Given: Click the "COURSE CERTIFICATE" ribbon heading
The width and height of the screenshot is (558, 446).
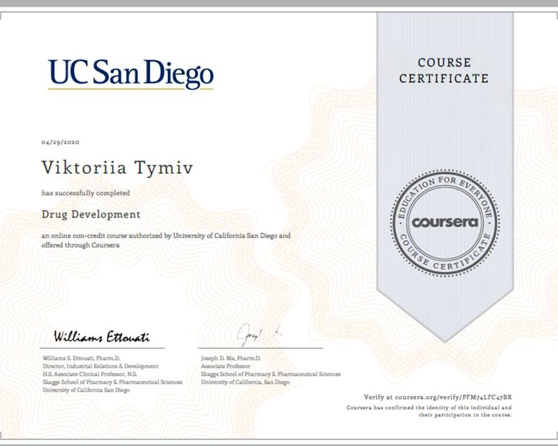Looking at the screenshot, I should pos(444,71).
